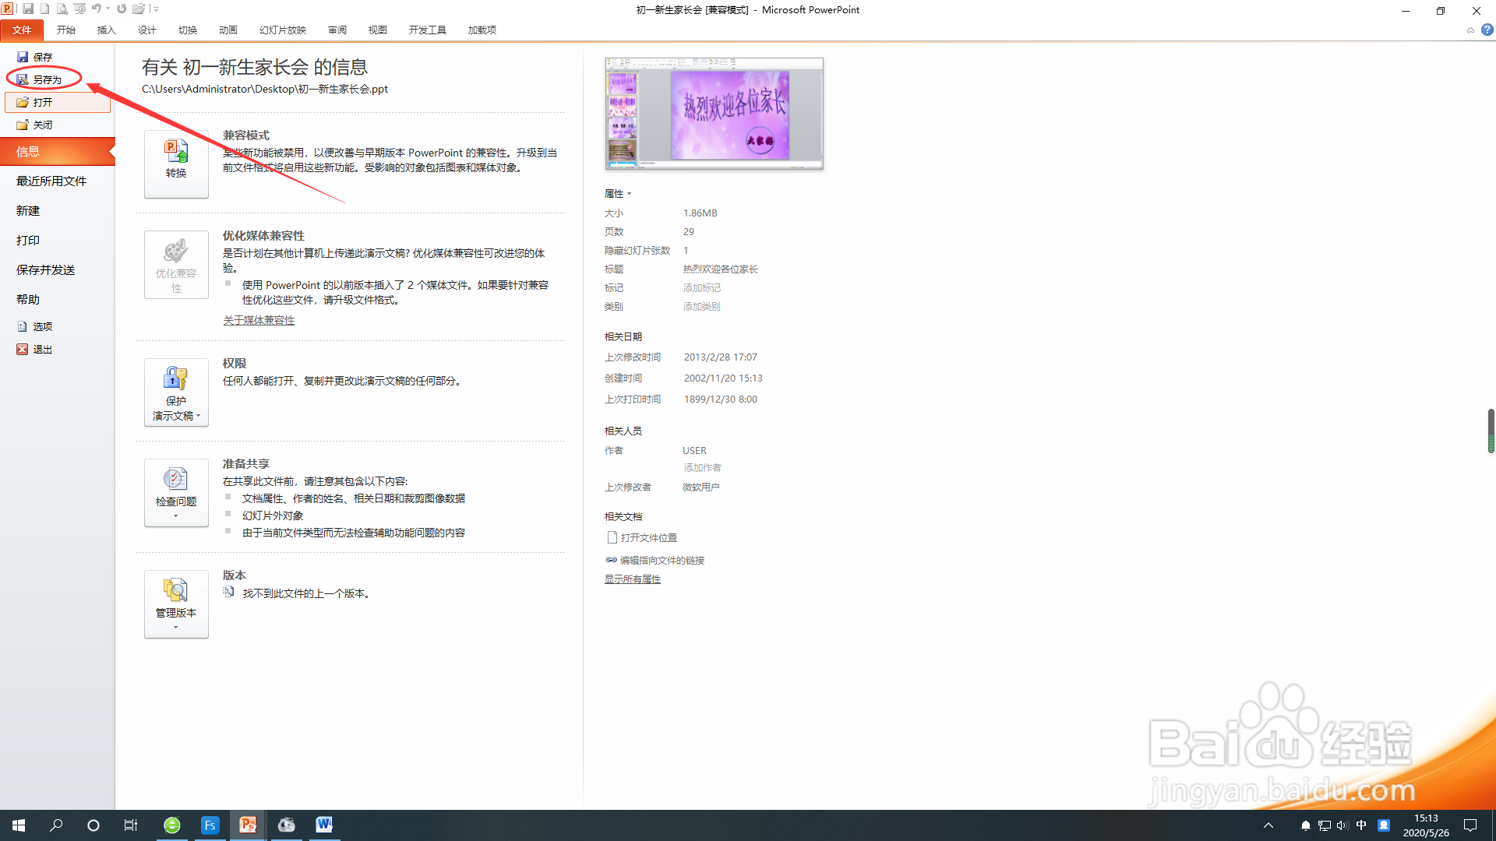Open the 文件 (File) tab
This screenshot has height=841, width=1496.
[x=22, y=30]
